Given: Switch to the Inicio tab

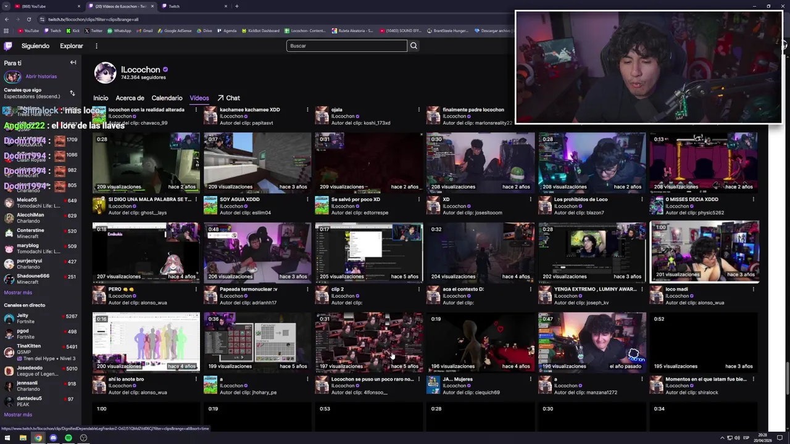Looking at the screenshot, I should coord(101,98).
